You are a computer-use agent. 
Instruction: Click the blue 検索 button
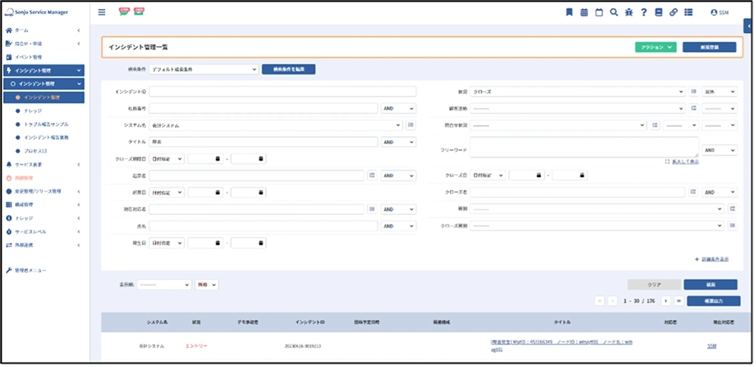pos(710,285)
